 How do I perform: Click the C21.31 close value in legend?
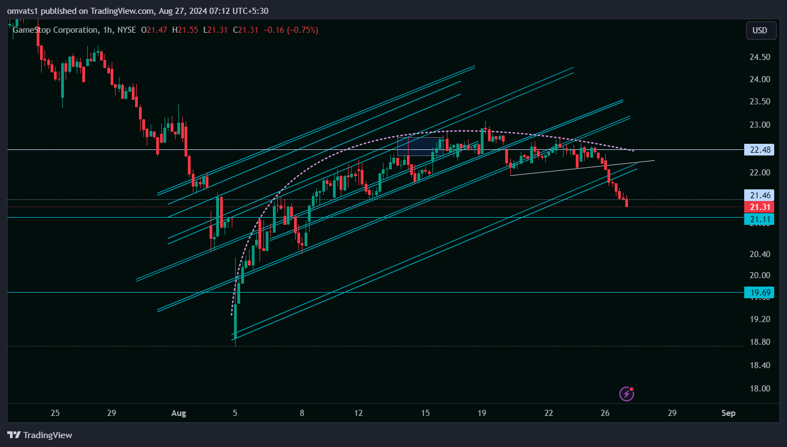pyautogui.click(x=246, y=30)
